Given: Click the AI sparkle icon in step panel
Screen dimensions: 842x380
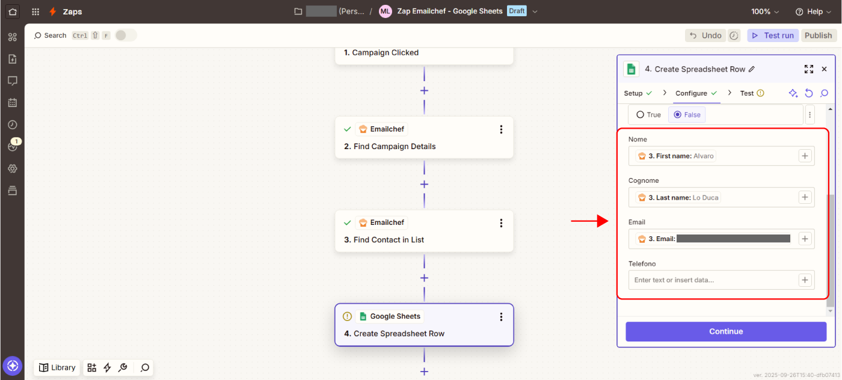Looking at the screenshot, I should 793,93.
